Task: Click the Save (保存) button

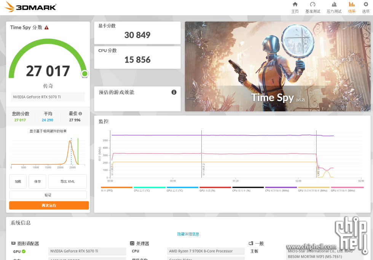Action: point(37,181)
